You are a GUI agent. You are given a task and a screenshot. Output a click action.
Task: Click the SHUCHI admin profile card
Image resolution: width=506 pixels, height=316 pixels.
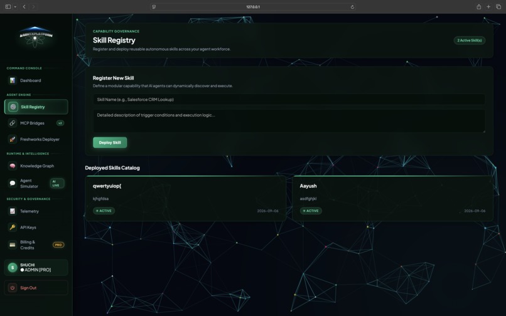click(x=36, y=267)
